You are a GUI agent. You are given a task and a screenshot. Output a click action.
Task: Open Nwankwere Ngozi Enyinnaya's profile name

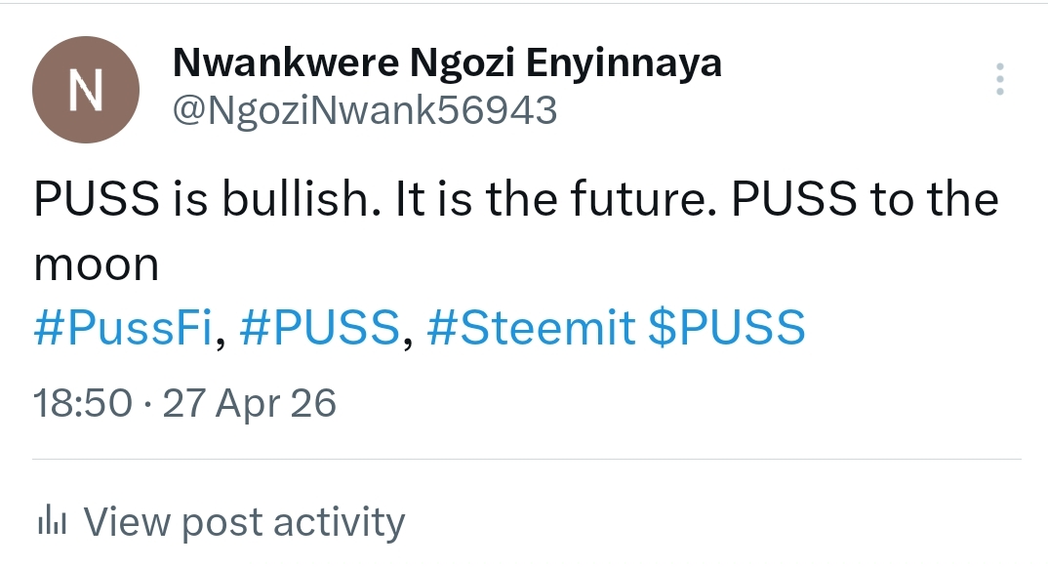(447, 62)
